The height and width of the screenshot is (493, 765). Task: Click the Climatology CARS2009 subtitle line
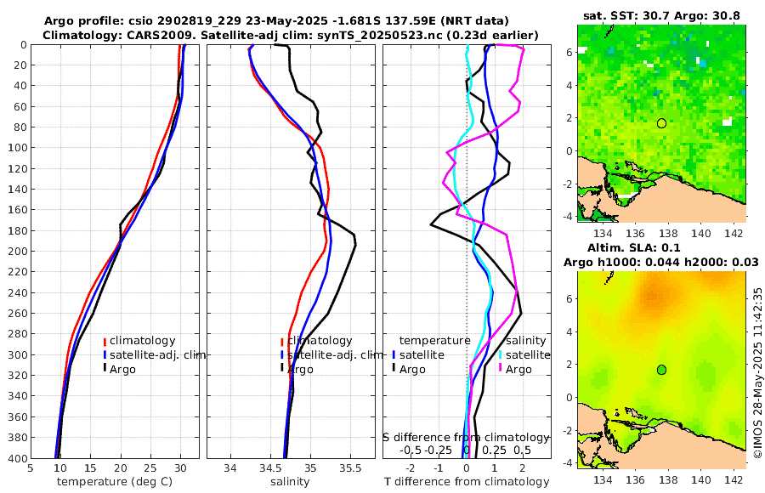tap(291, 35)
